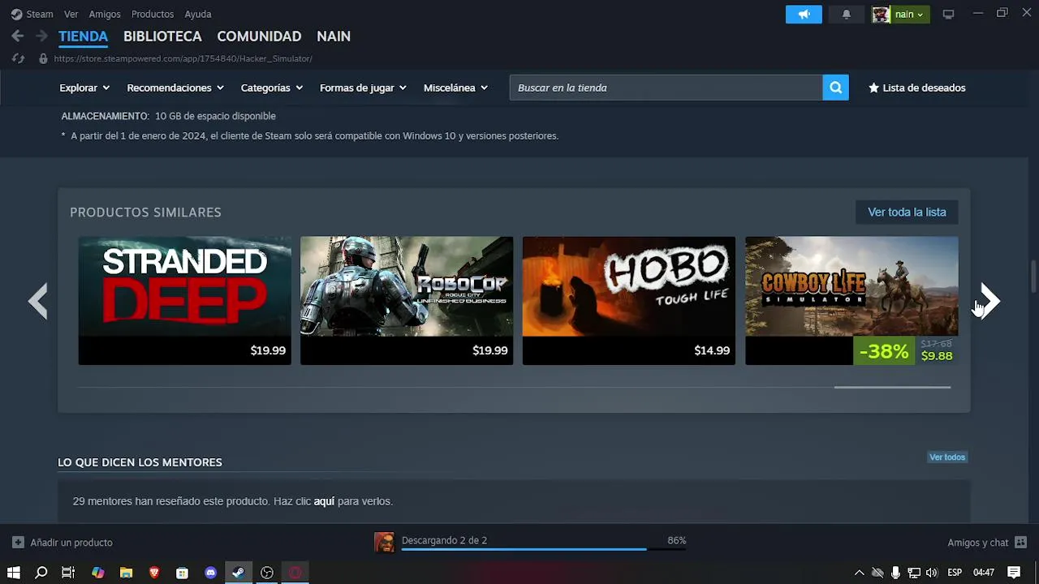1039x584 pixels.
Task: Click the Buscar en la tienda field
Action: click(x=666, y=88)
